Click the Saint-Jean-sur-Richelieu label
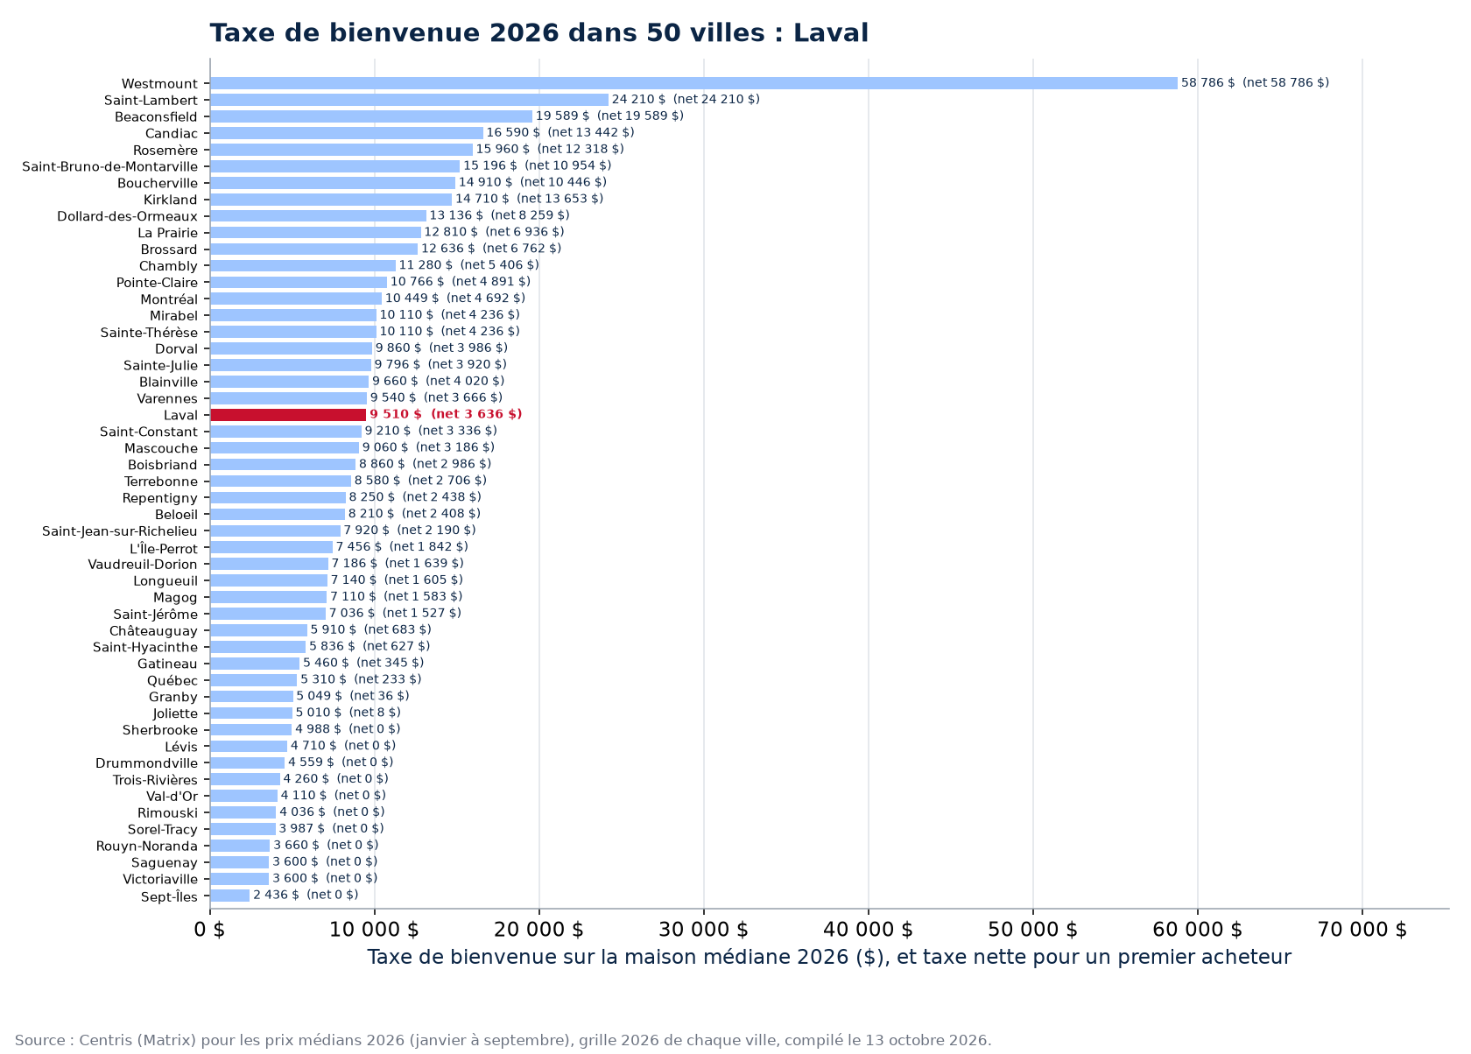This screenshot has width=1471, height=1054. (x=120, y=531)
